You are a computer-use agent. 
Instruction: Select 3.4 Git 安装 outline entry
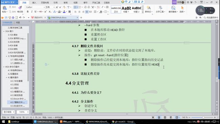pyautogui.click(x=13, y=45)
